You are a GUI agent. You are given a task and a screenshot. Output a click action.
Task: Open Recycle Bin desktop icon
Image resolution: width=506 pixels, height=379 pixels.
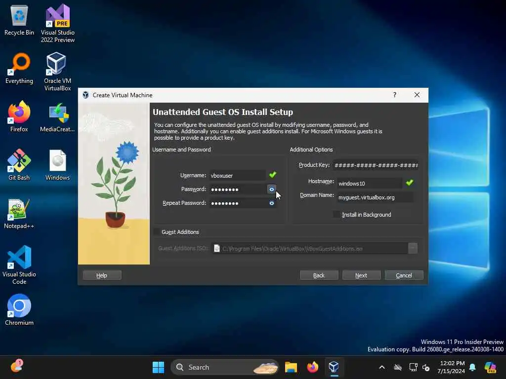[x=19, y=20]
